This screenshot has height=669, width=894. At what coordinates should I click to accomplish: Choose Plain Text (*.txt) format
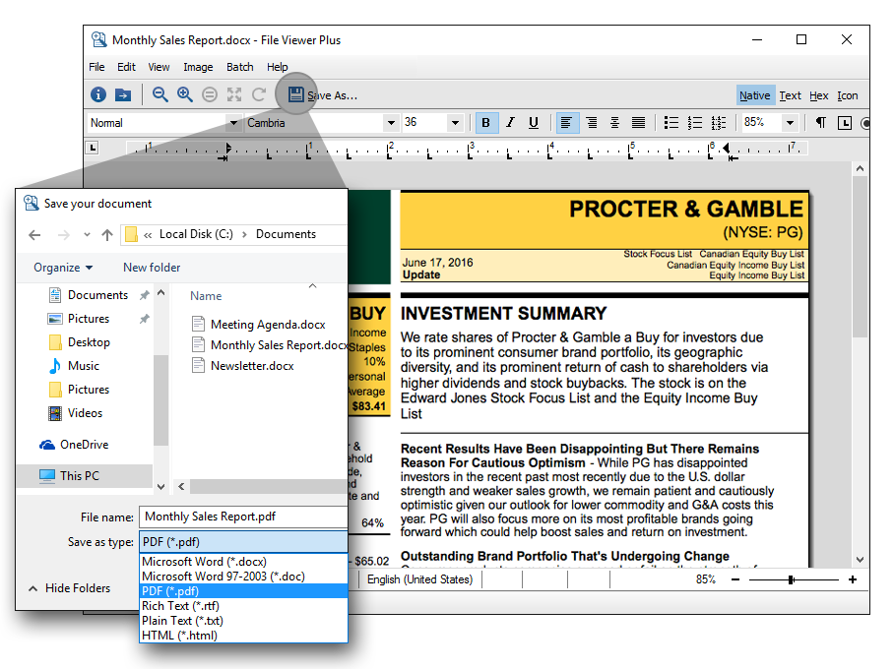tap(243, 621)
